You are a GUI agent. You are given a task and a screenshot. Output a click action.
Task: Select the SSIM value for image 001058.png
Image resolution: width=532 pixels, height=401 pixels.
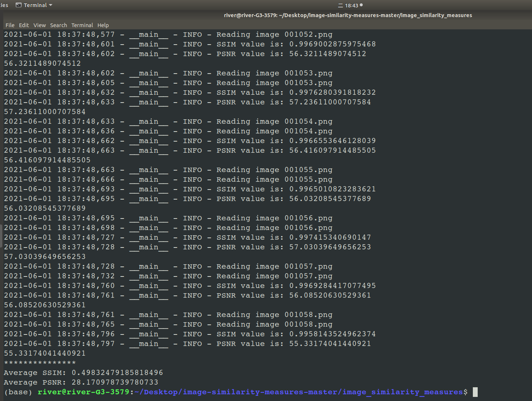332,334
